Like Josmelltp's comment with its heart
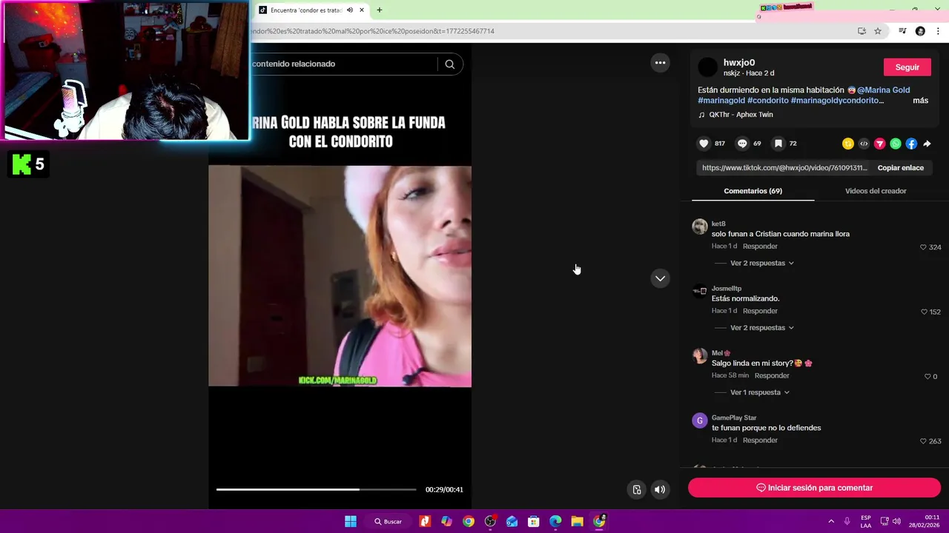Screen dimensions: 949x533 [x=924, y=312]
